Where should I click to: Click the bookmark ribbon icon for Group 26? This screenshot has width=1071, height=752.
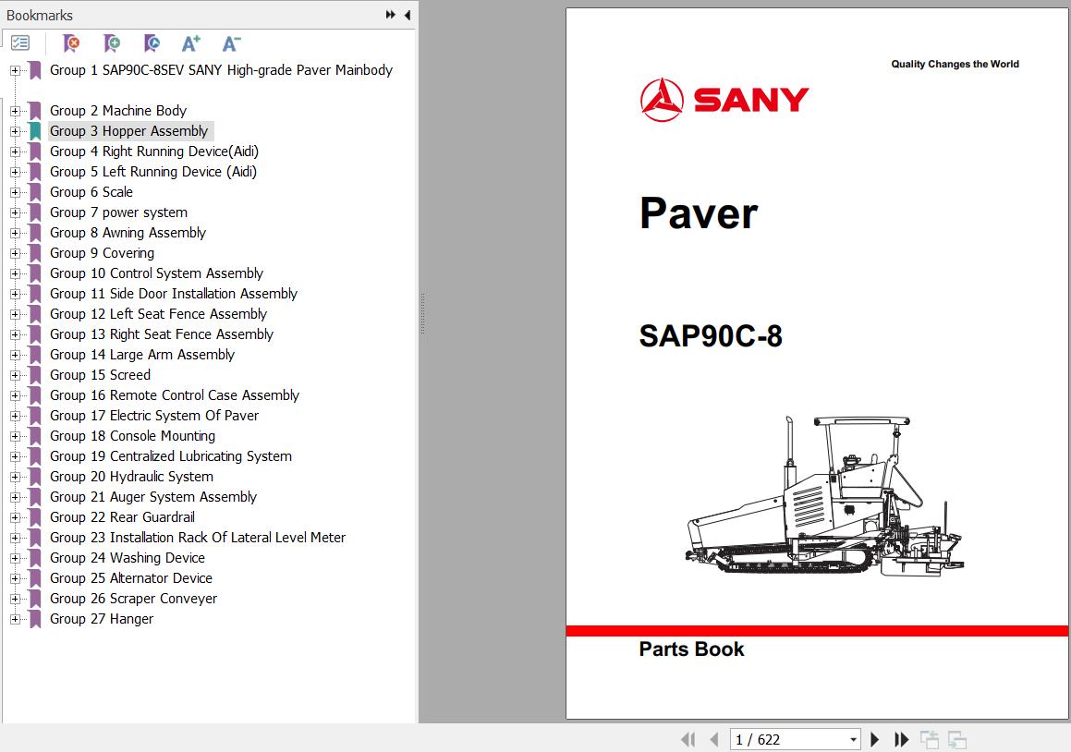35,599
